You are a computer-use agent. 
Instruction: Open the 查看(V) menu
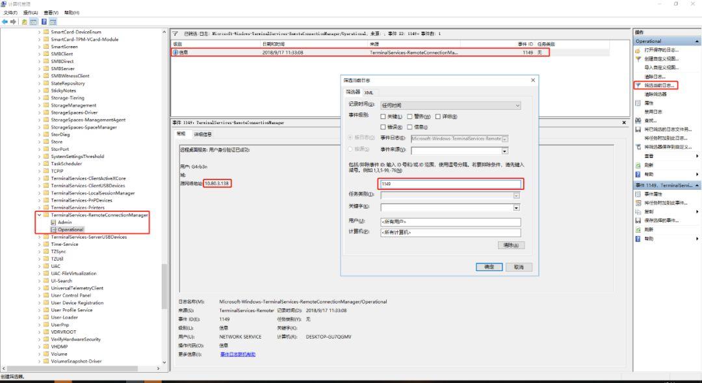pos(51,12)
